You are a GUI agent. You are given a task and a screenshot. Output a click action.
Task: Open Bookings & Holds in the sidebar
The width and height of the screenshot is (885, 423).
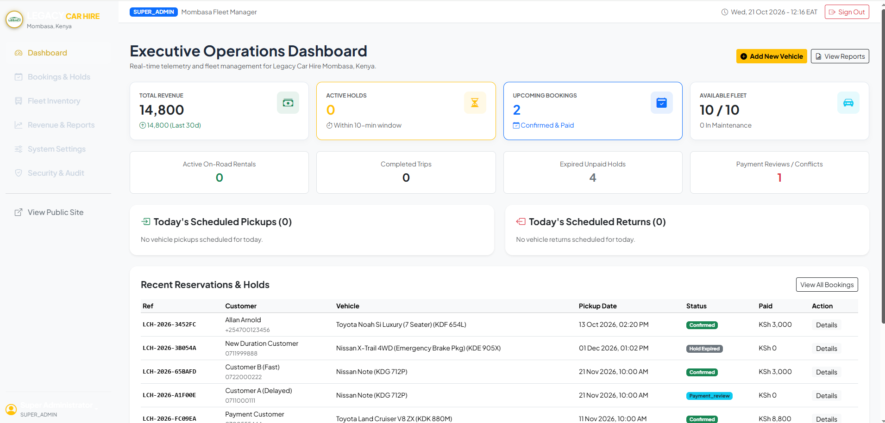pos(58,77)
